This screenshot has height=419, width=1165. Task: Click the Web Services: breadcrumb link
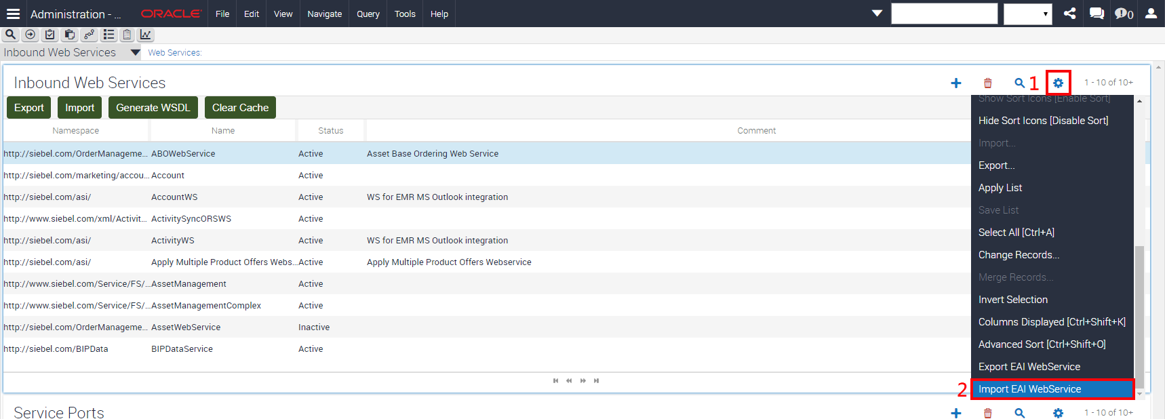tap(175, 53)
